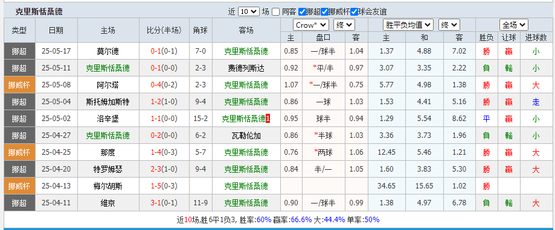
Task: Open the 终 dropdown next to 胜平负均值
Action: (449, 25)
